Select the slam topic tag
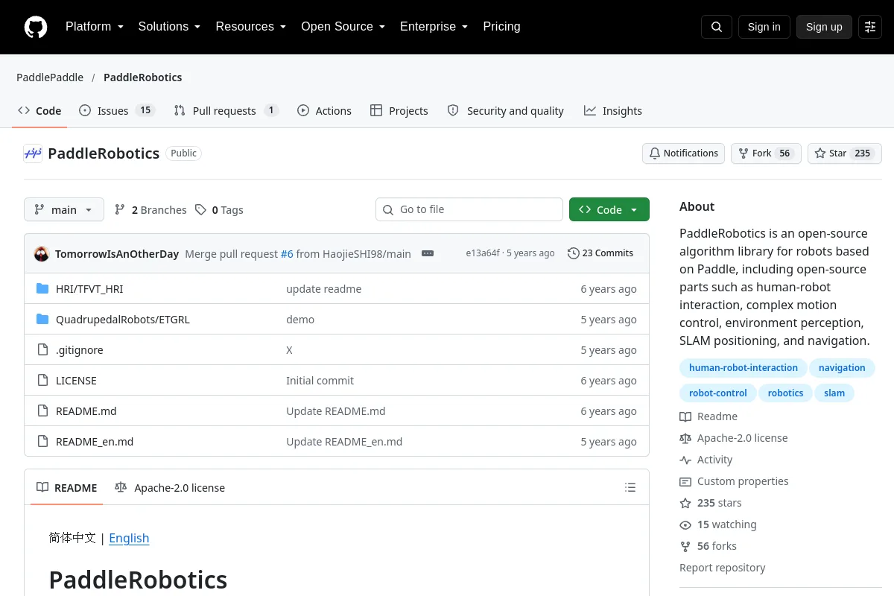Viewport: 894px width, 596px height. coord(834,393)
